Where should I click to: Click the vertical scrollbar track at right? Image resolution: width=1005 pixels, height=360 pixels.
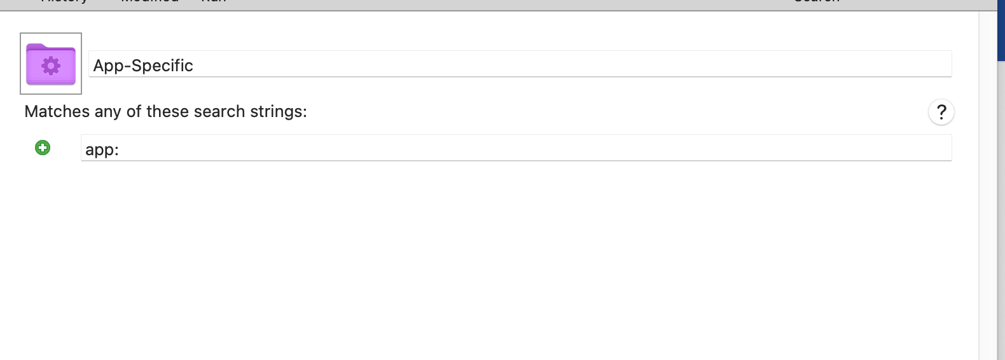[x=988, y=184]
